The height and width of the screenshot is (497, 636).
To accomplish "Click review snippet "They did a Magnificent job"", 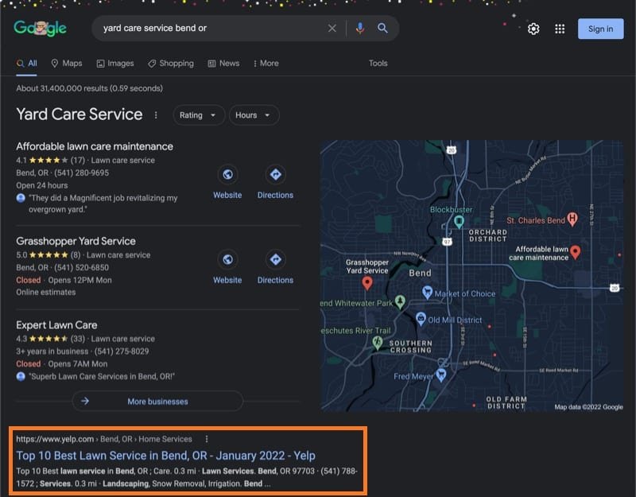I will [103, 204].
